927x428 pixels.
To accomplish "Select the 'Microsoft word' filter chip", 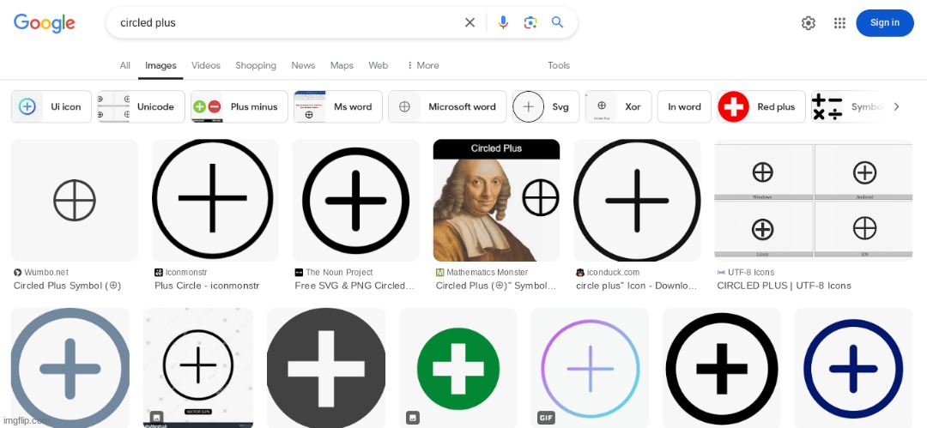I will (x=447, y=106).
